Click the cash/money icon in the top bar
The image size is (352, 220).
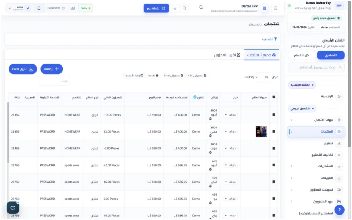pos(73,8)
